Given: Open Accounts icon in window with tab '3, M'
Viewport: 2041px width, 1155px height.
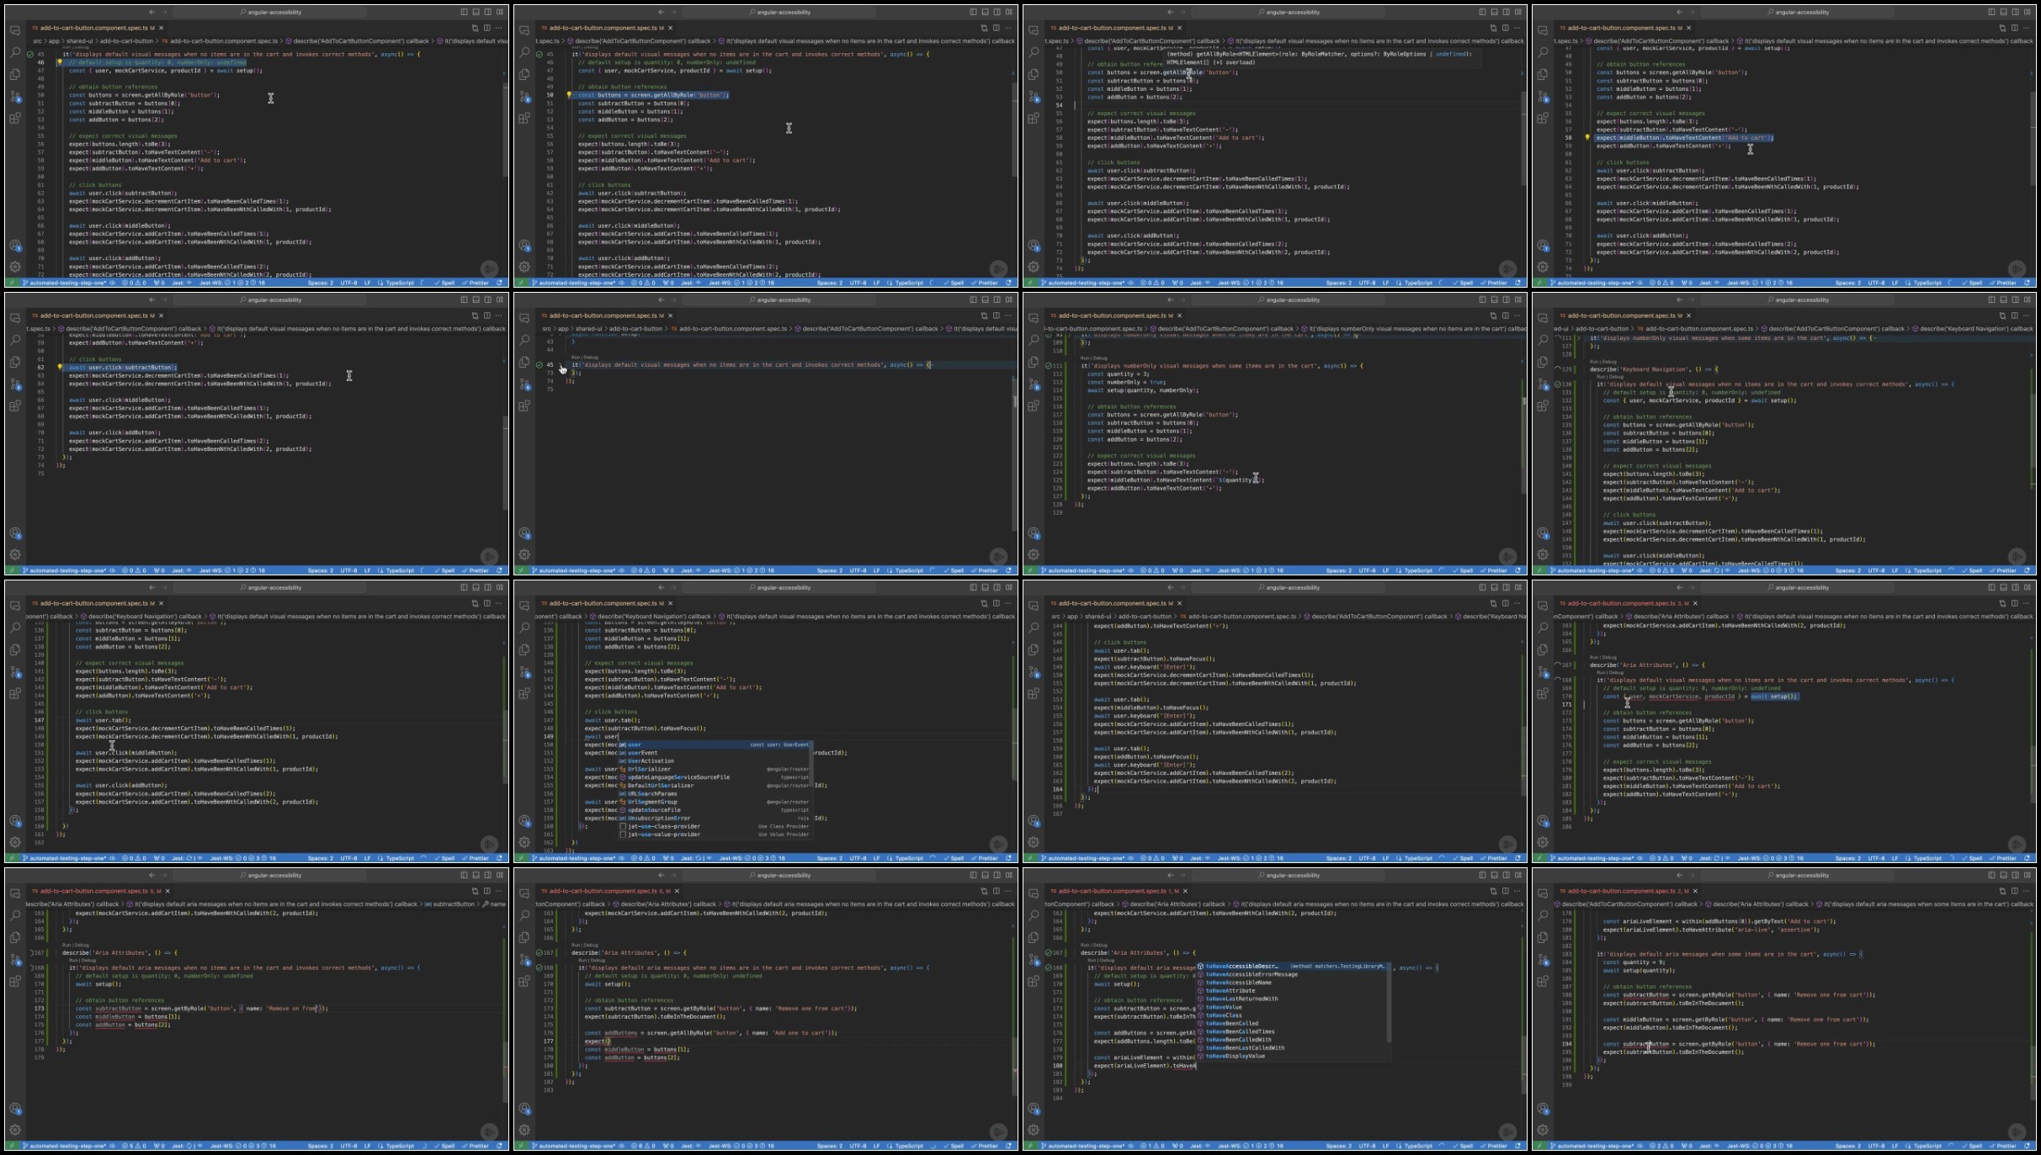Looking at the screenshot, I should tap(1543, 821).
